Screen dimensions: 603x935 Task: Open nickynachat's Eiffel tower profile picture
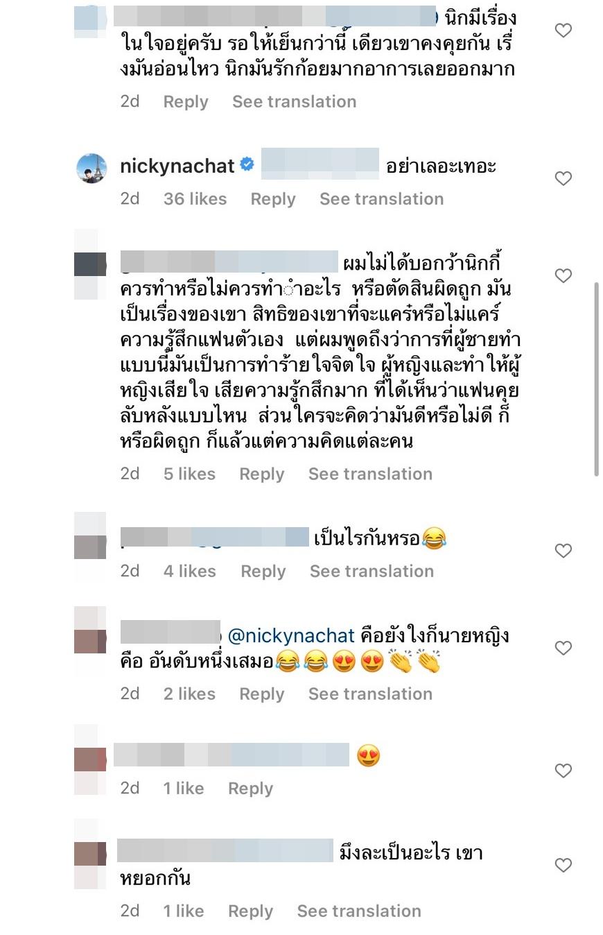point(91,169)
